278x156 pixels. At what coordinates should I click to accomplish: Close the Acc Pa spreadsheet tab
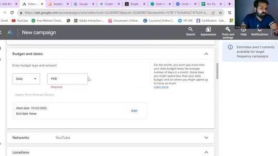(221, 4)
